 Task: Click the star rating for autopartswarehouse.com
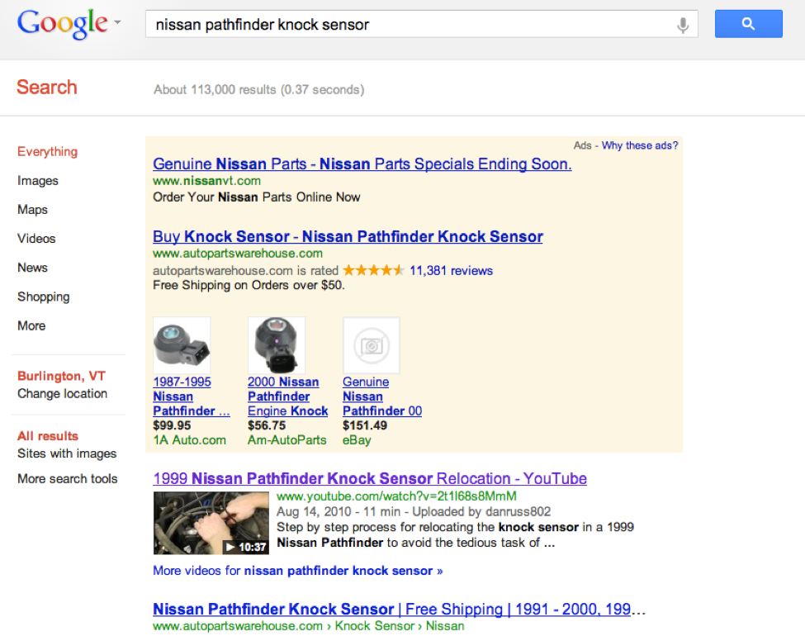(374, 270)
